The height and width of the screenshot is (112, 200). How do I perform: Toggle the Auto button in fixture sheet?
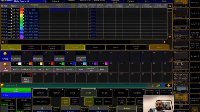(159, 47)
